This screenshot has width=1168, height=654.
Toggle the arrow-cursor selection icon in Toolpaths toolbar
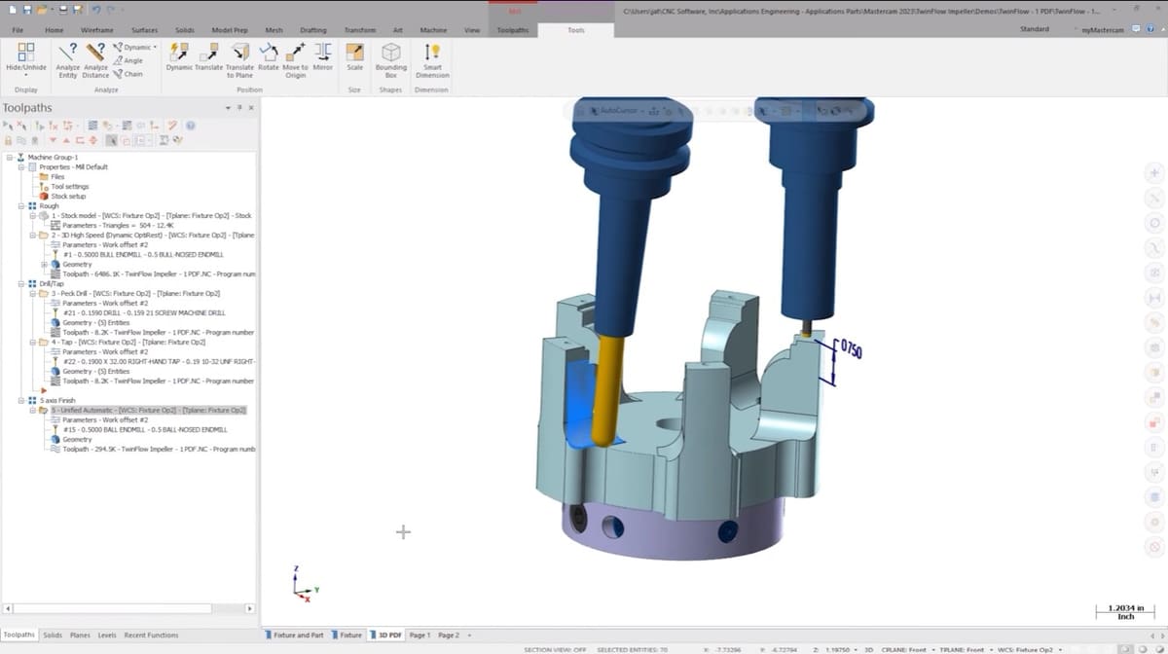112,140
